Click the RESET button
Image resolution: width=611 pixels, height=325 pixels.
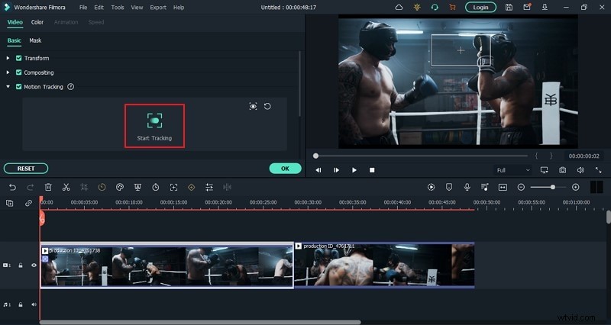click(x=26, y=169)
